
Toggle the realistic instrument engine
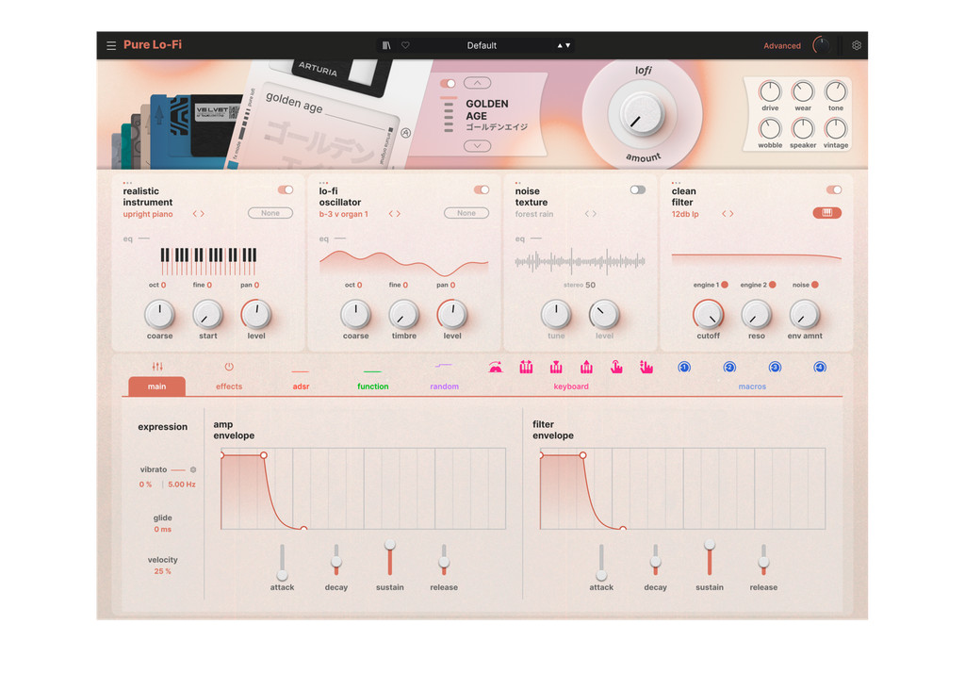tap(286, 189)
